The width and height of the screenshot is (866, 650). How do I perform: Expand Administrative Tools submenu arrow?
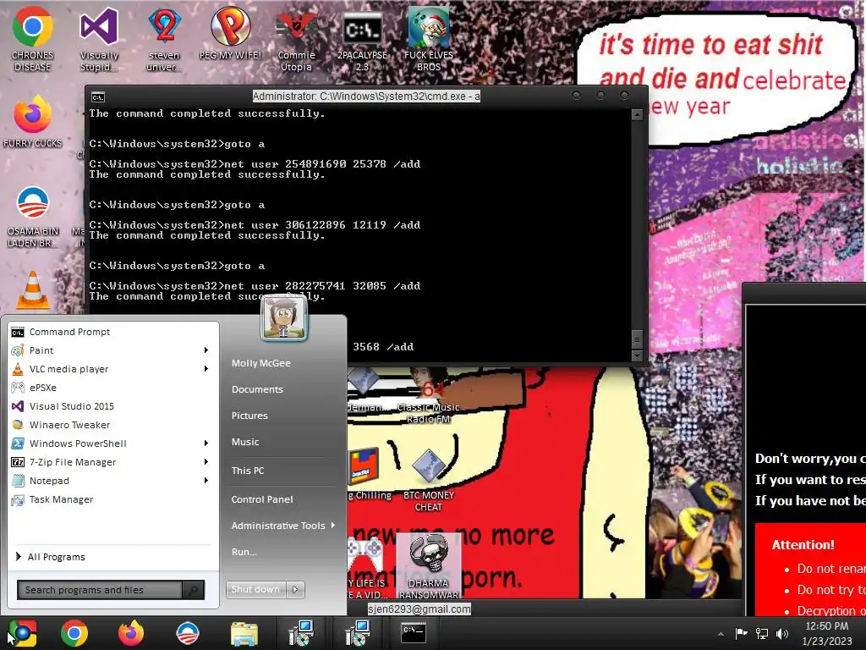333,525
